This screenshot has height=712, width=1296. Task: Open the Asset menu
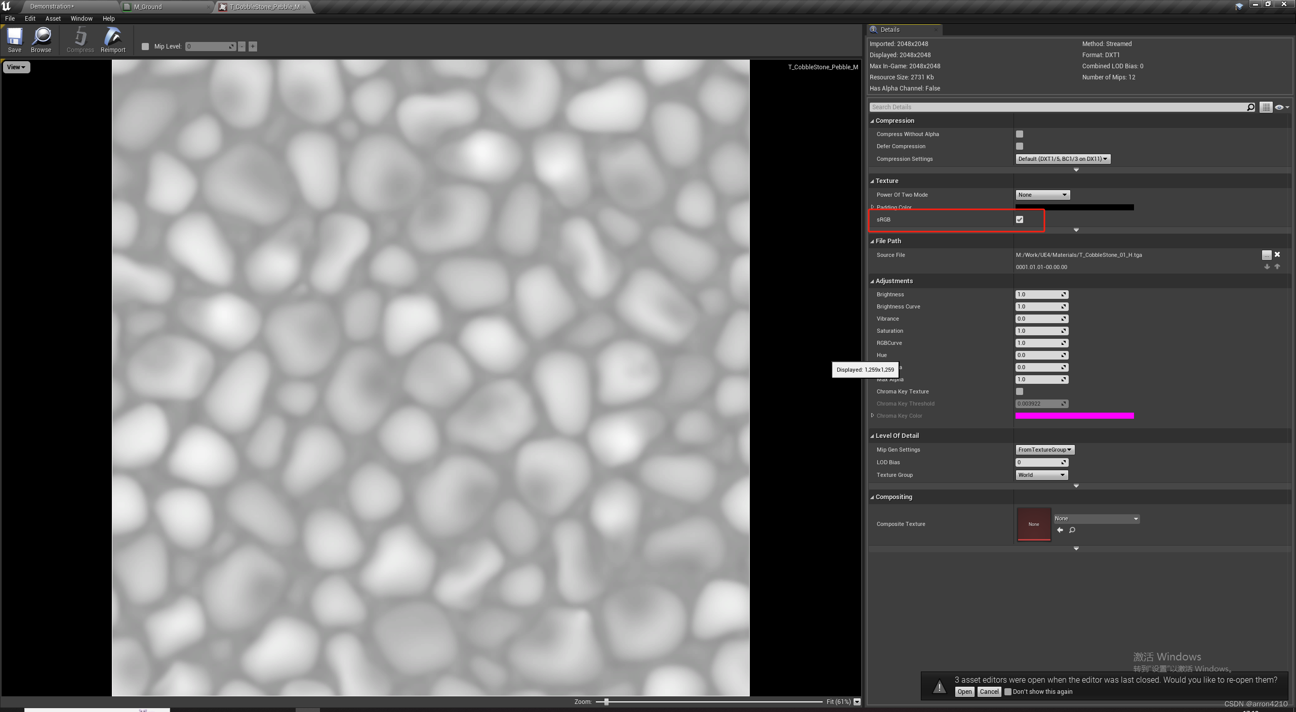click(x=53, y=19)
